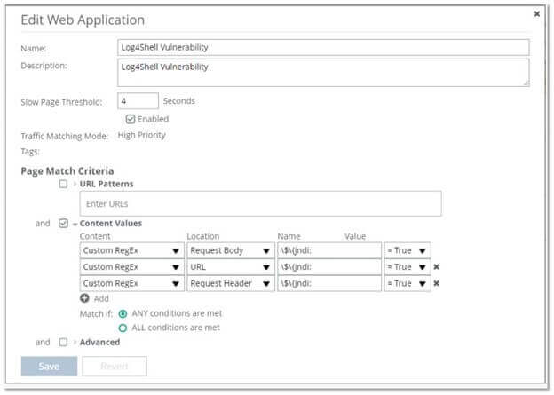The width and height of the screenshot is (554, 395).
Task: Click the Description text area
Action: tap(323, 73)
